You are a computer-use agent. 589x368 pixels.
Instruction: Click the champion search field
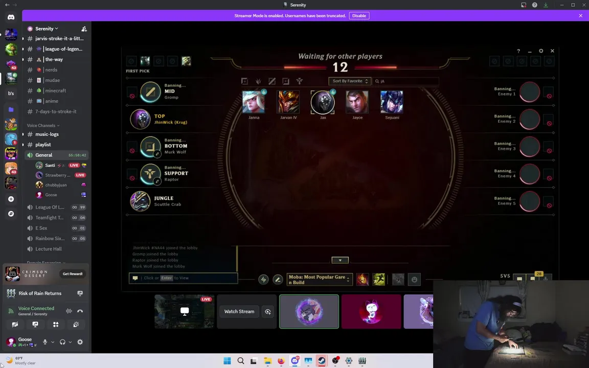pyautogui.click(x=405, y=81)
